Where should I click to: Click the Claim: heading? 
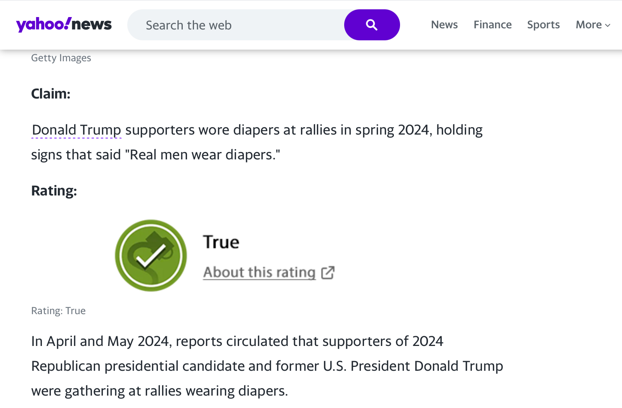(x=51, y=94)
